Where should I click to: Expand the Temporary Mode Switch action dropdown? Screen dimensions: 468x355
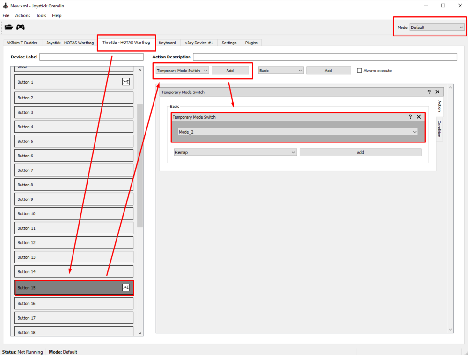pos(182,71)
